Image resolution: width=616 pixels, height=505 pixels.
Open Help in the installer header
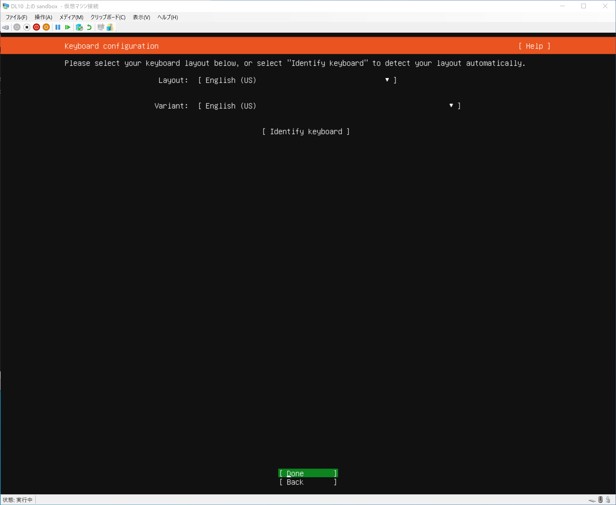tap(535, 46)
